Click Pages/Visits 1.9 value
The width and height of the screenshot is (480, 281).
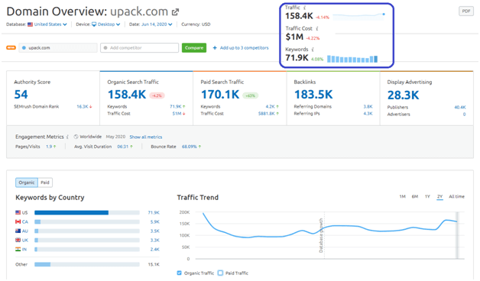tap(49, 147)
